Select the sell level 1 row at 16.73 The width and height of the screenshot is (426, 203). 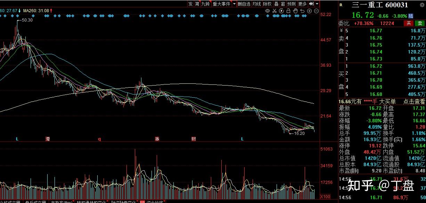382,59
